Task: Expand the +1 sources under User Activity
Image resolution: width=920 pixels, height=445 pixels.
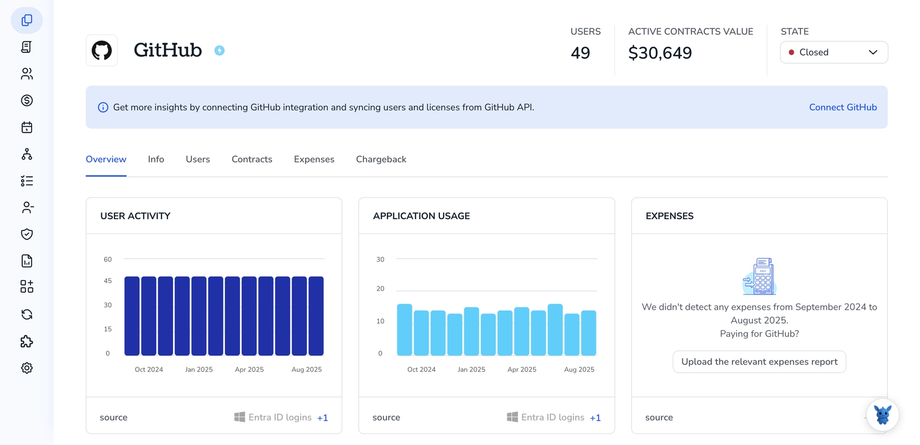Action: click(323, 418)
